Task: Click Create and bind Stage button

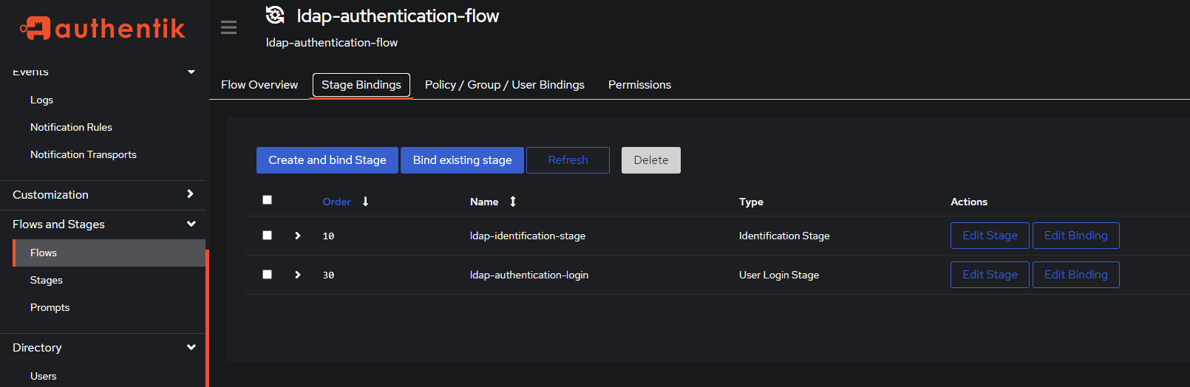Action: (x=327, y=160)
